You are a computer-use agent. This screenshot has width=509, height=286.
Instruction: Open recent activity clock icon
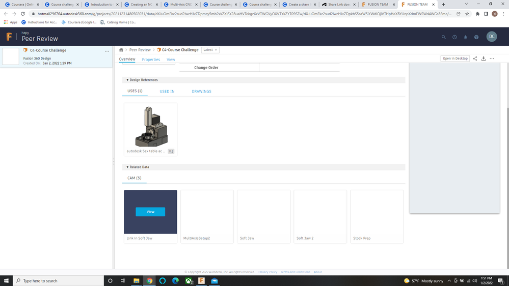(454, 37)
